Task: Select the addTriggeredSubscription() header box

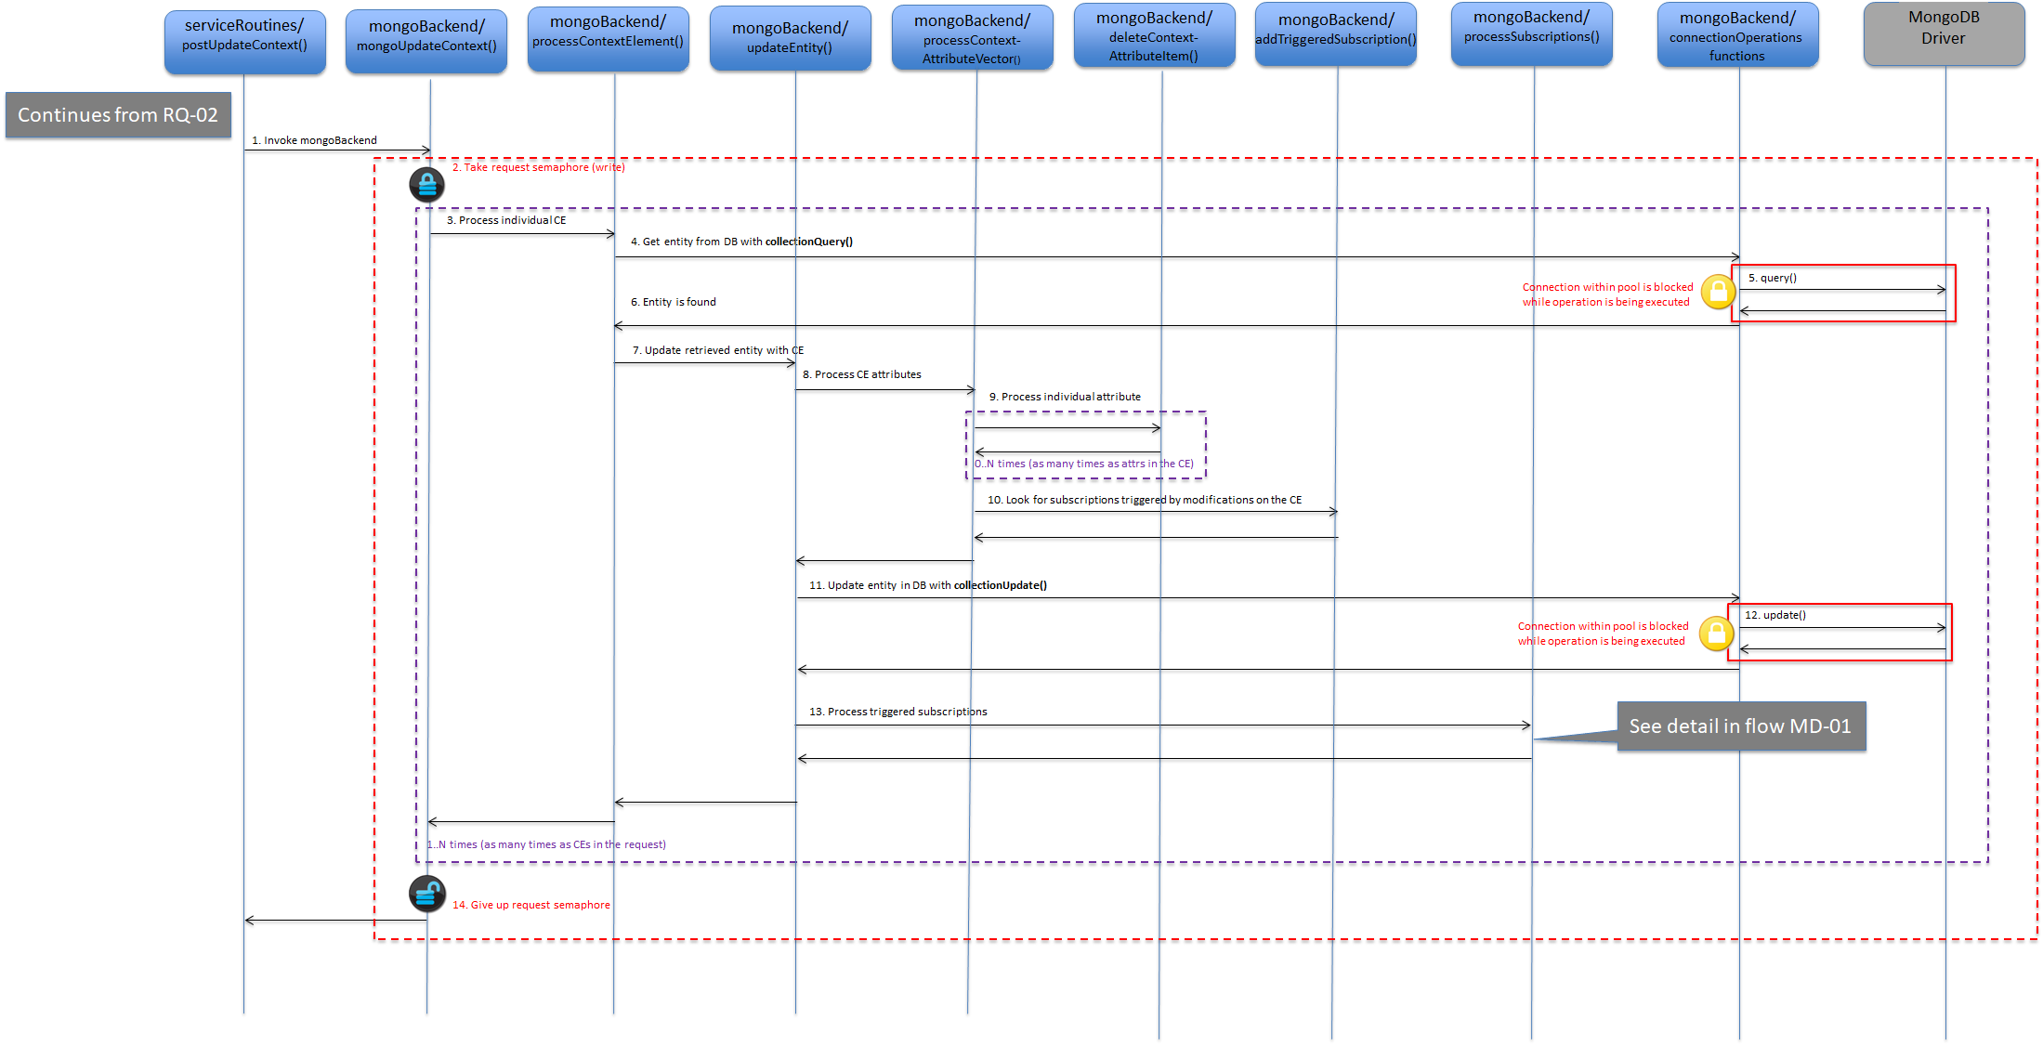Action: (x=1335, y=34)
